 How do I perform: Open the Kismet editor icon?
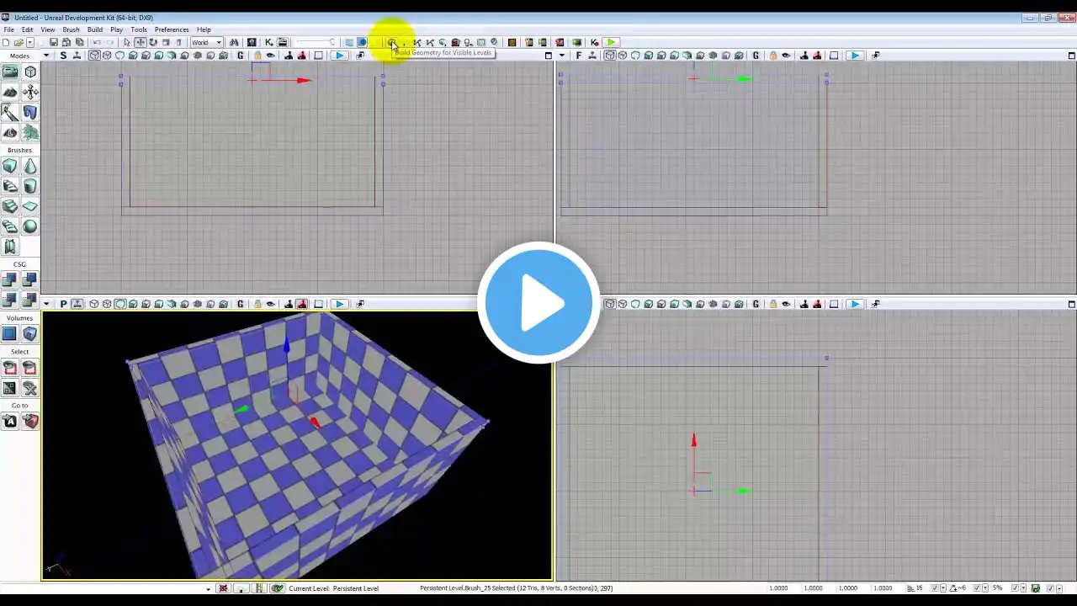(269, 43)
